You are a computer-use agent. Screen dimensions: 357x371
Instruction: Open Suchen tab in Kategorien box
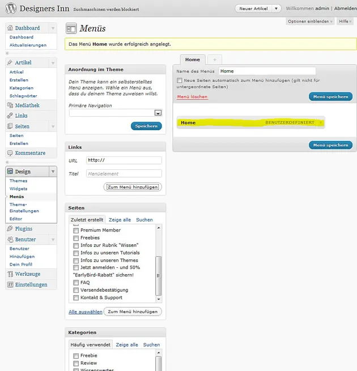click(151, 345)
